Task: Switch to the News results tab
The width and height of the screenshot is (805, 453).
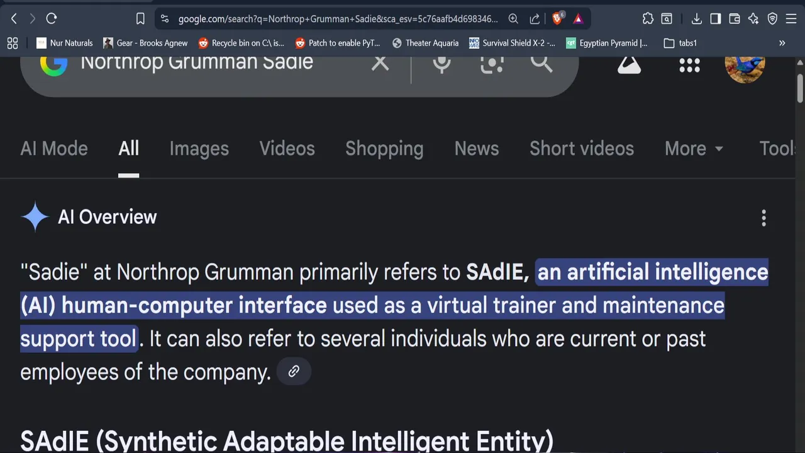Action: pos(476,148)
